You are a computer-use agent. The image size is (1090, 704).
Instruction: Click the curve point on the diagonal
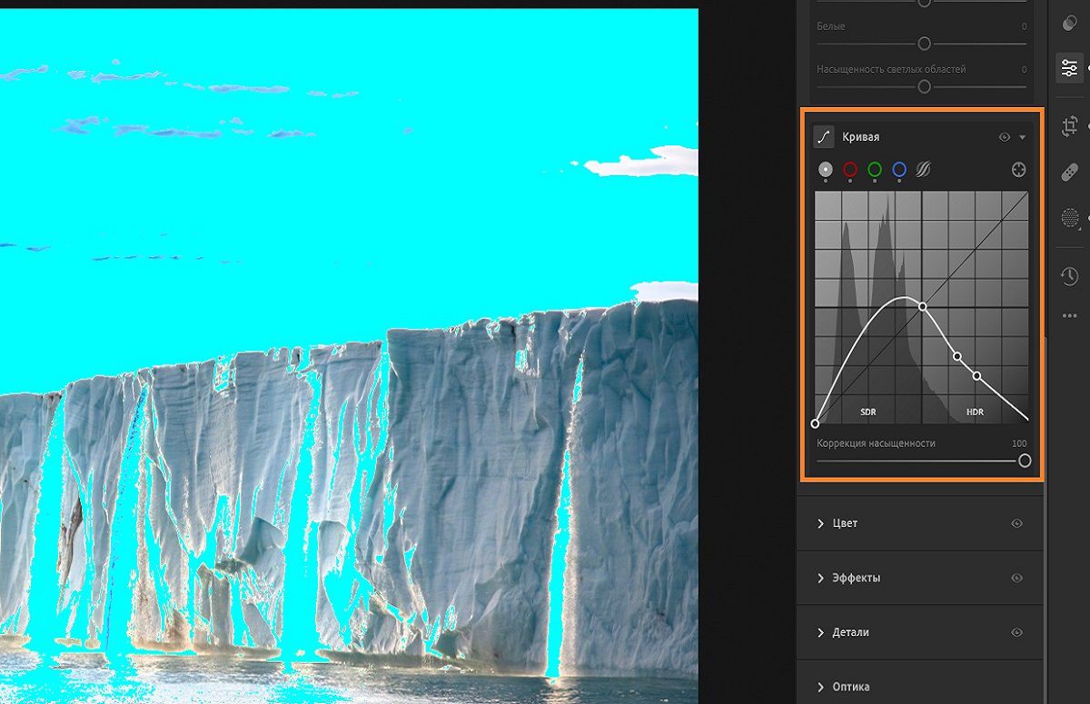click(923, 307)
